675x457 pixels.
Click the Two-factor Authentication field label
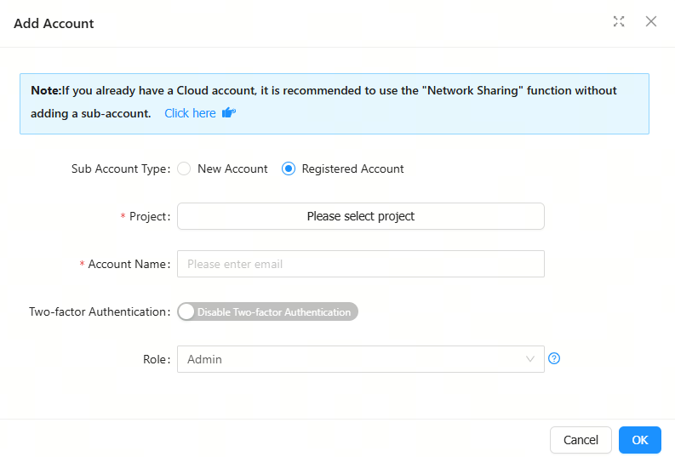pyautogui.click(x=99, y=311)
